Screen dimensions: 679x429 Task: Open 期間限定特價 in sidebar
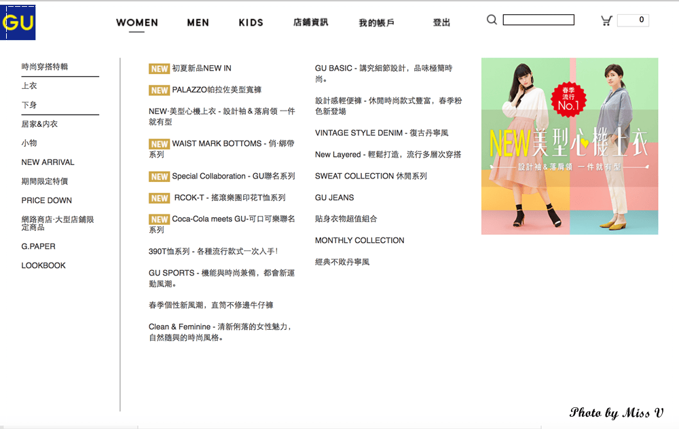(x=45, y=181)
